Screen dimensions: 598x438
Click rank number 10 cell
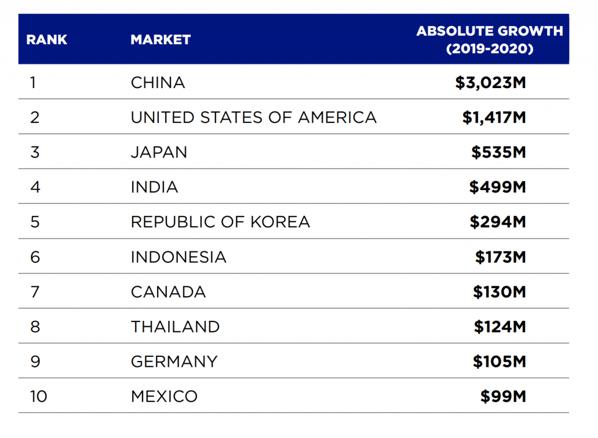pyautogui.click(x=39, y=397)
